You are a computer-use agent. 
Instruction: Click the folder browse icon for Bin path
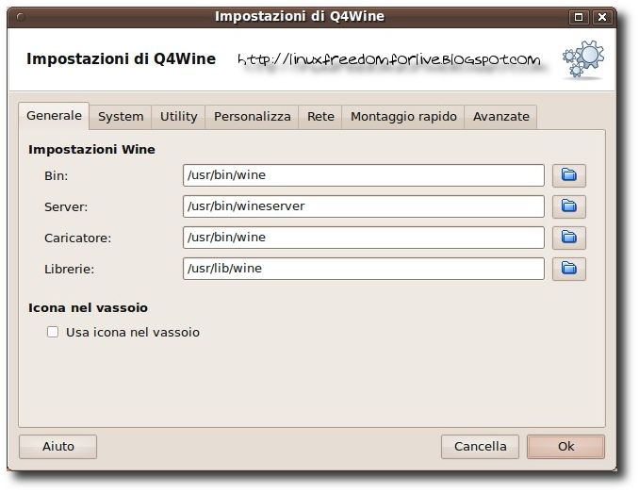568,175
